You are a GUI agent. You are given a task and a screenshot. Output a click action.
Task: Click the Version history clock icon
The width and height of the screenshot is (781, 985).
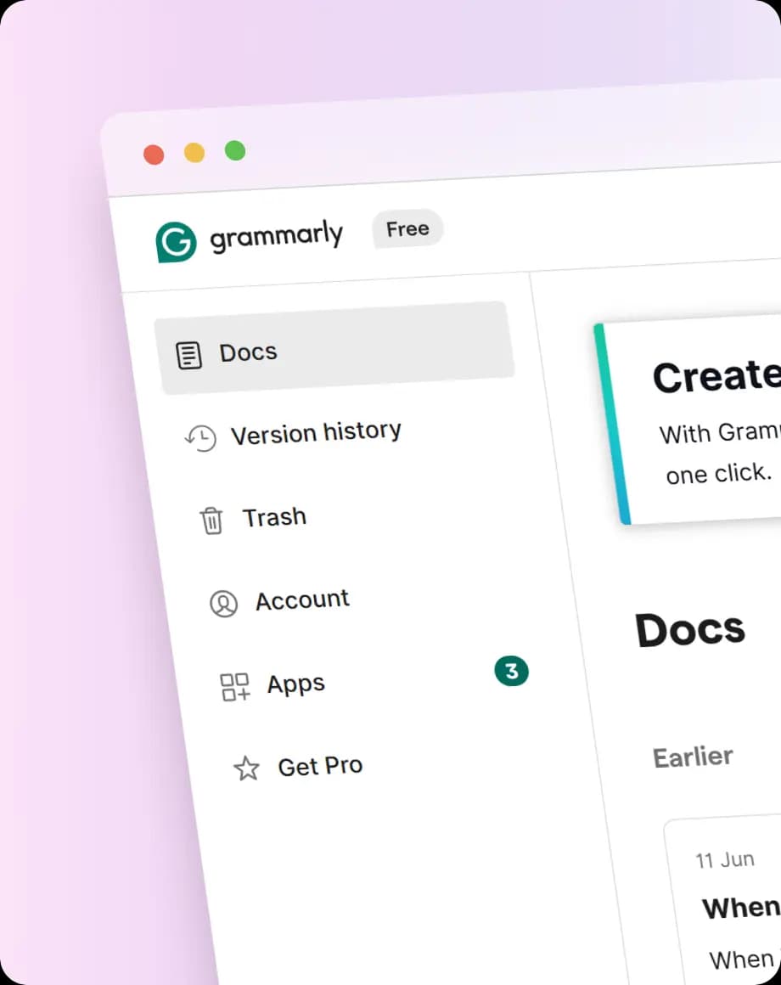click(200, 438)
